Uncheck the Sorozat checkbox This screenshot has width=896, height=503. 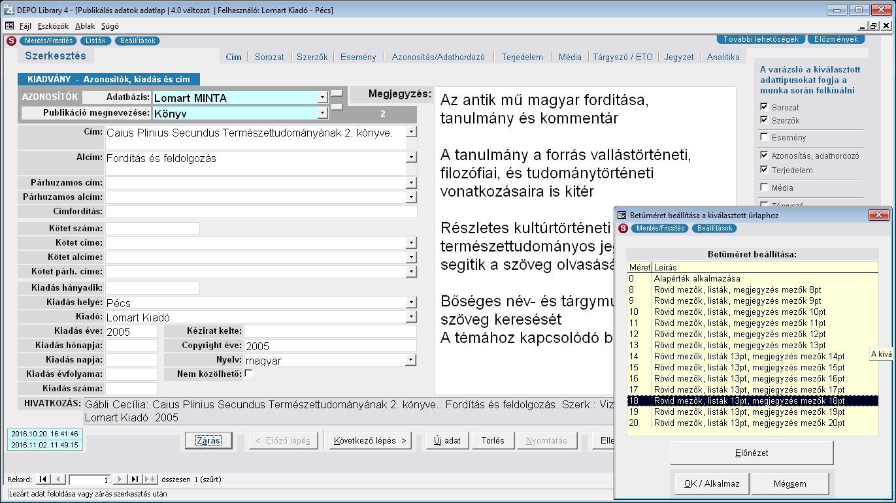(765, 107)
